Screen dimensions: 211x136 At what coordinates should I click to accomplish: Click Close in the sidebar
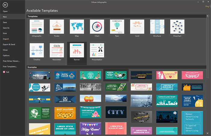coord(5,50)
